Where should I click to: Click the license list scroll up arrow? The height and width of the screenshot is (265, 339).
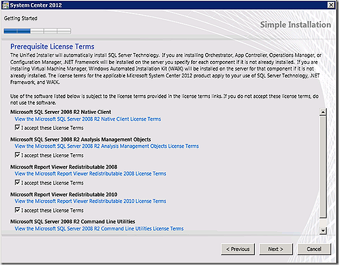pos(323,112)
